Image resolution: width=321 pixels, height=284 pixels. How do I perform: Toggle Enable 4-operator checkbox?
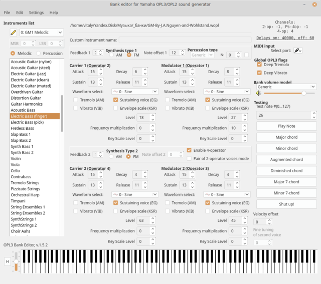click(x=189, y=150)
